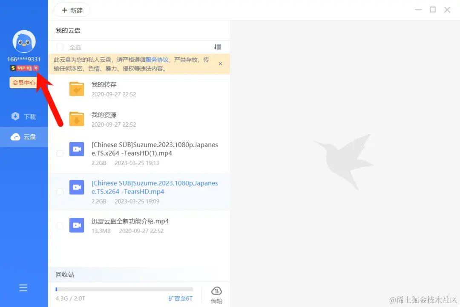Open the 服务协议 link
Viewport: 460px width, 307px height.
click(x=157, y=60)
